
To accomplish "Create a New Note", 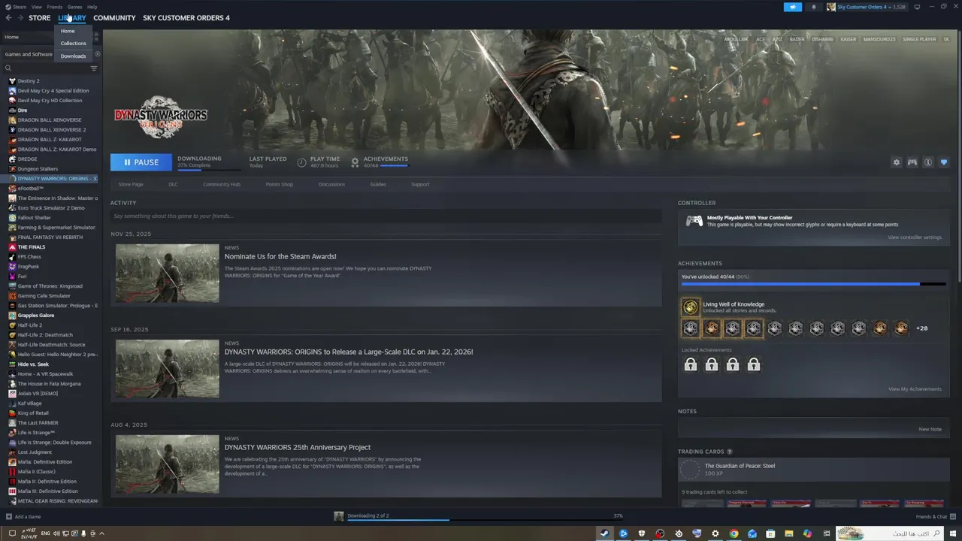I will (930, 429).
